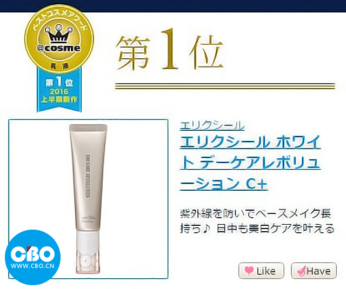Click the pink checkmark icon in Have
This screenshot has height=289, width=346.
tap(301, 271)
